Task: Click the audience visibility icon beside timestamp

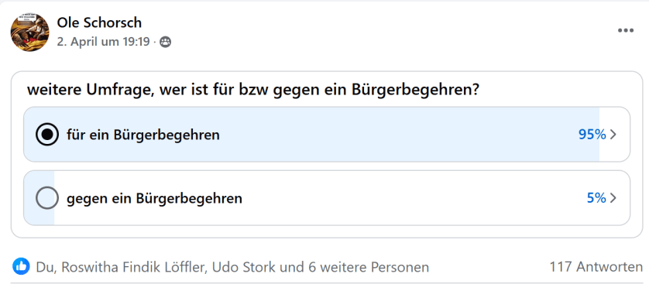Action: (165, 42)
